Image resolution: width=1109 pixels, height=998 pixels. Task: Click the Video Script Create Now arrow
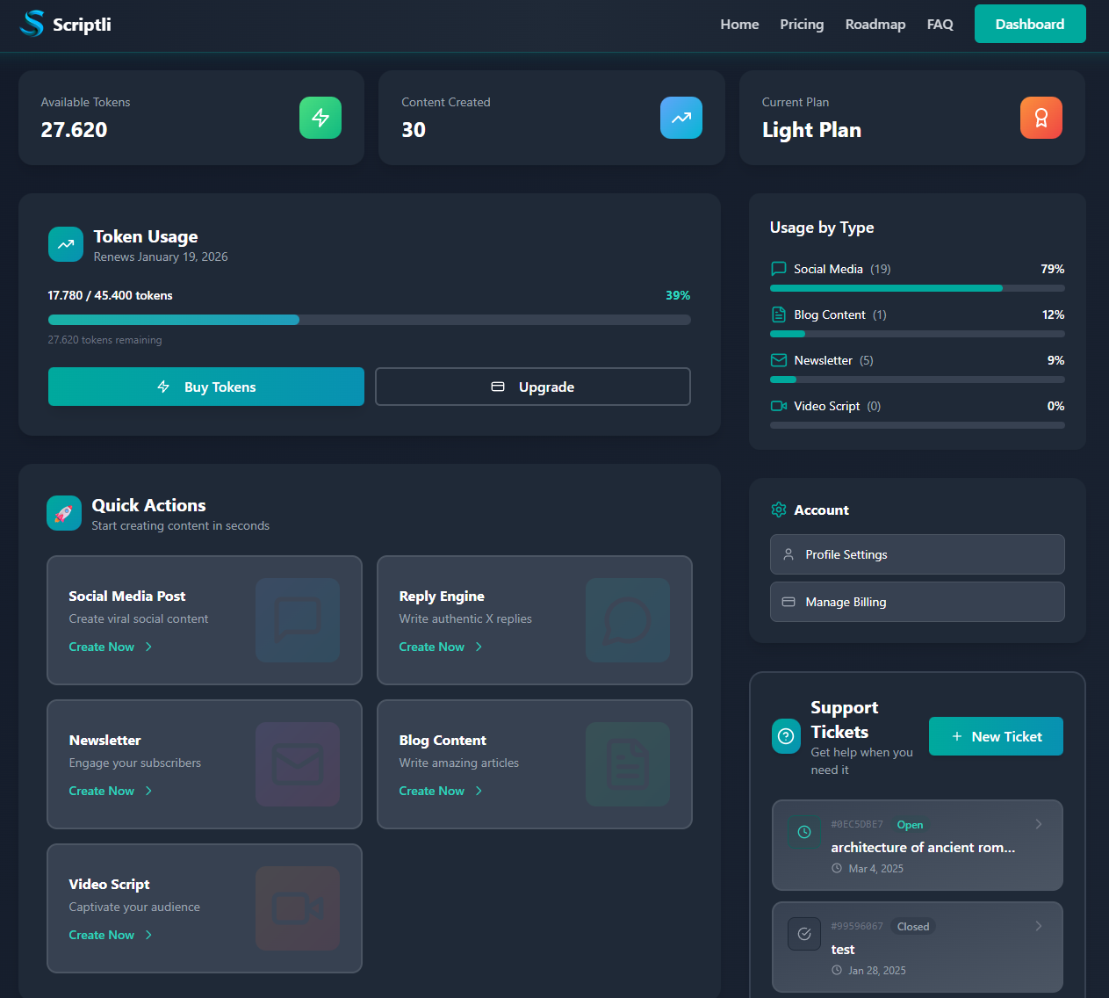(148, 935)
